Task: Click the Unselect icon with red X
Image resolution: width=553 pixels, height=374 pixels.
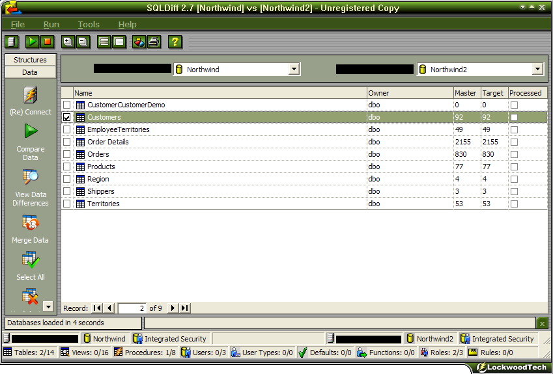Action: [30, 297]
